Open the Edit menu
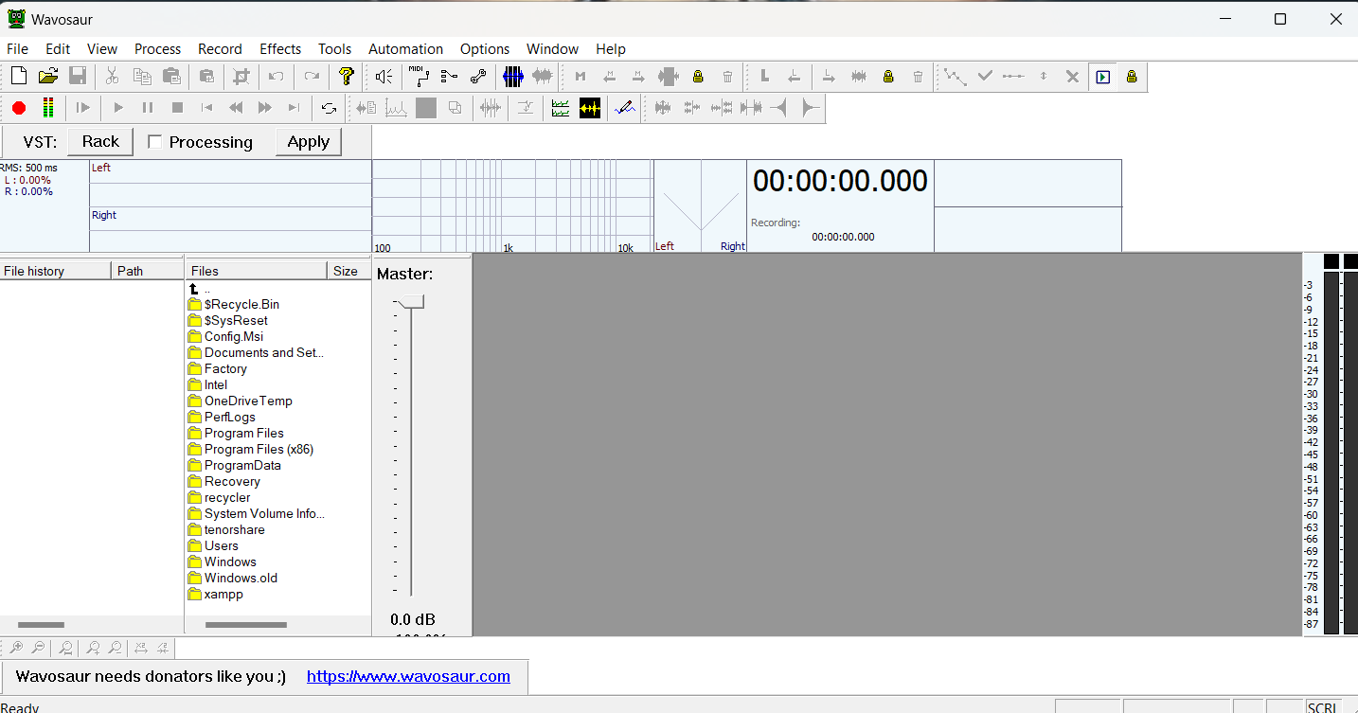Screen dimensions: 1358x713 coord(58,49)
